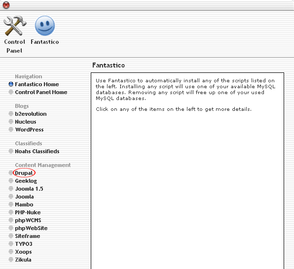Select the Drupal script link

coord(24,173)
